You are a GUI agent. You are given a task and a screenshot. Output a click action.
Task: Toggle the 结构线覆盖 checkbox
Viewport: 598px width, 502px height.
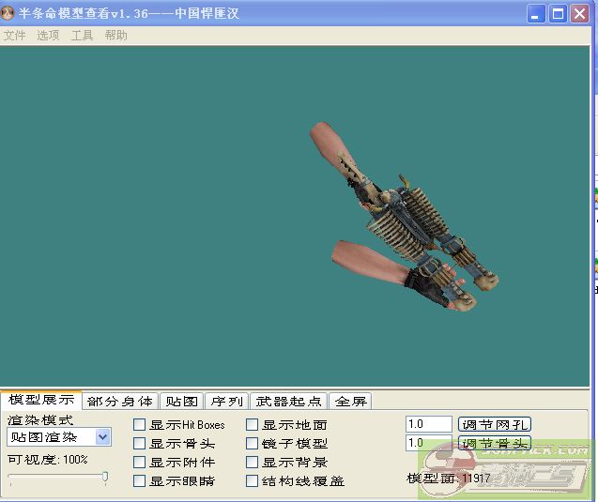(252, 481)
